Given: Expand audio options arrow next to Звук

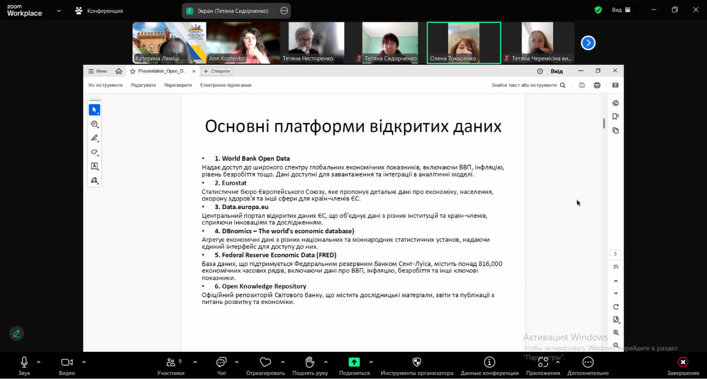Looking at the screenshot, I should [39, 362].
